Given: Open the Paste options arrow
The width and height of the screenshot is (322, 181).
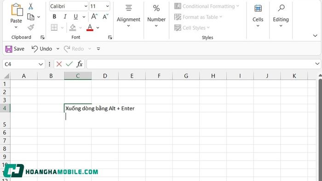Looking at the screenshot, I should (x=16, y=27).
